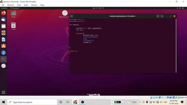Screen dimensions: 187x105
Task: Open the Machine menu
Action: click(x=11, y=5)
